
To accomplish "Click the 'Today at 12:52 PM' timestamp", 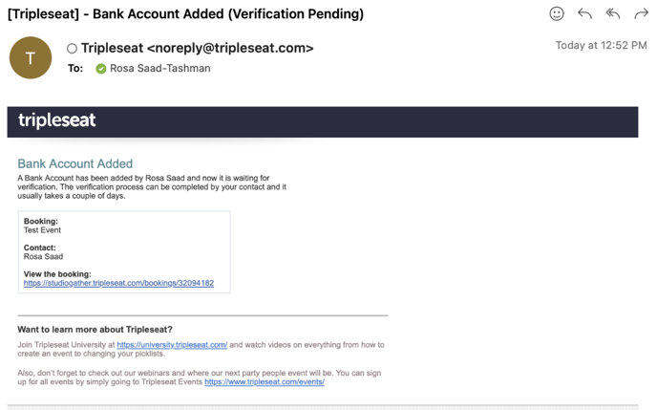I will (x=601, y=46).
